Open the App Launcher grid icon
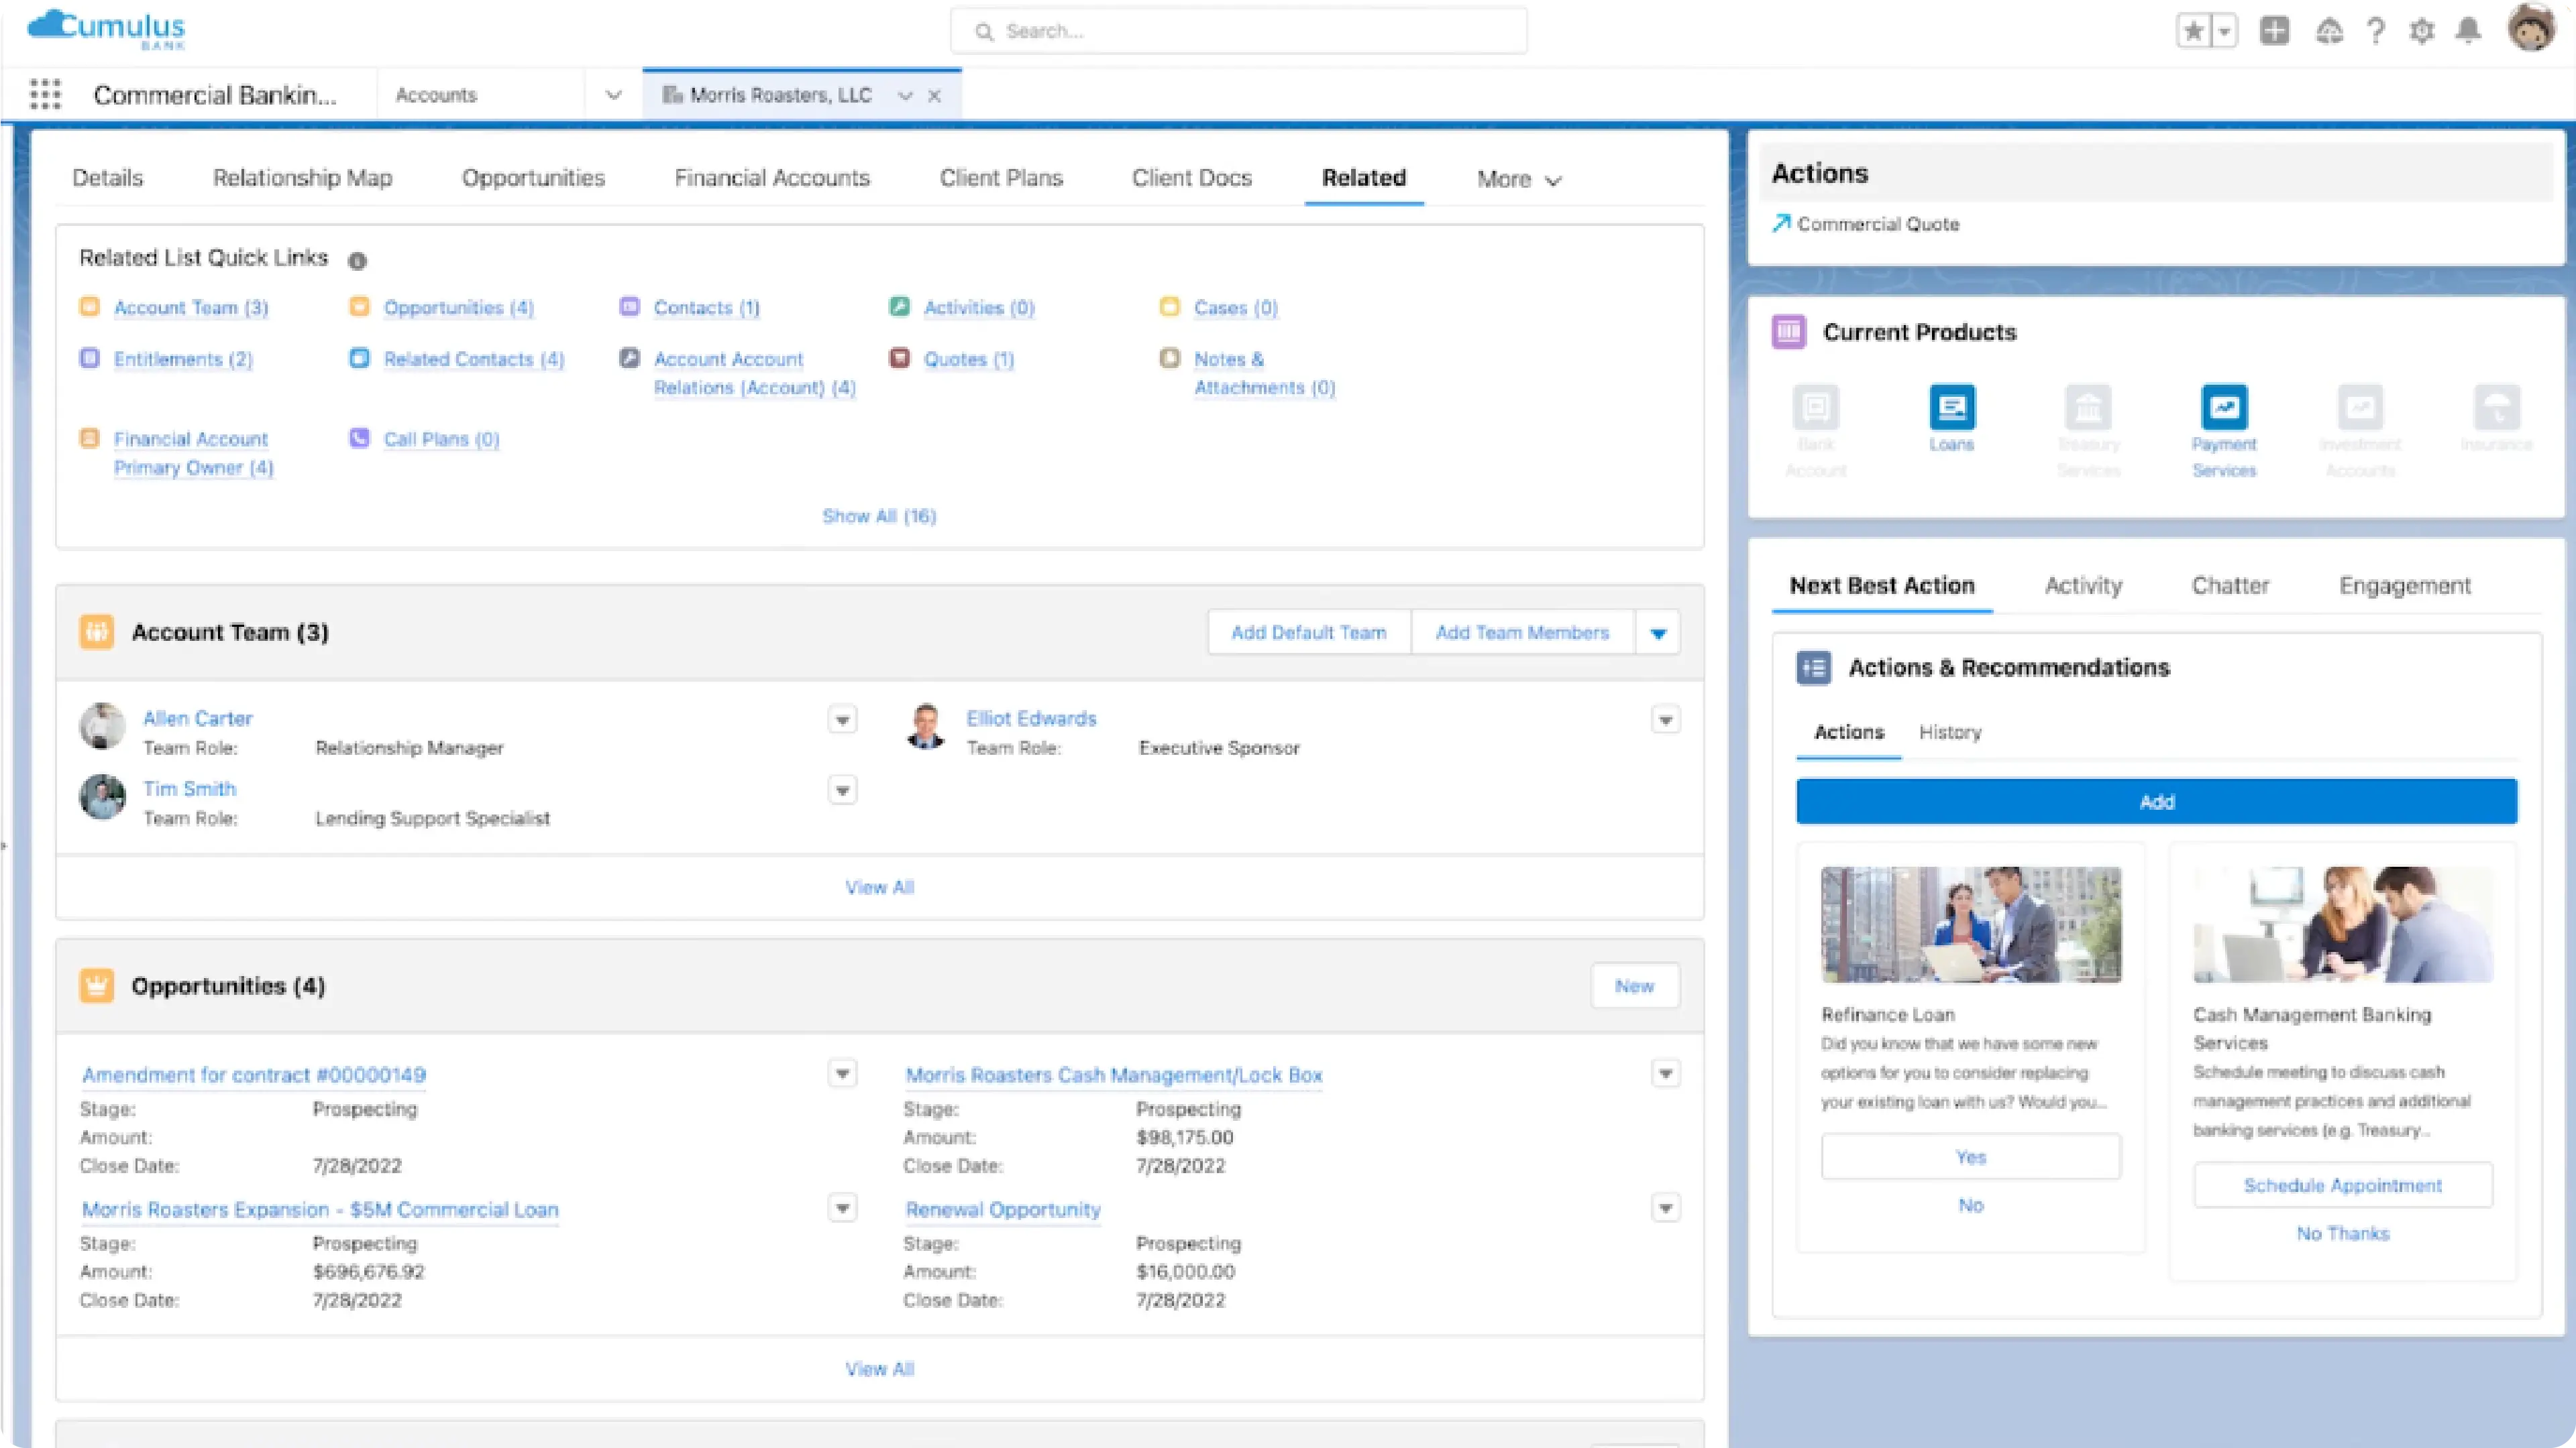 pos(45,94)
